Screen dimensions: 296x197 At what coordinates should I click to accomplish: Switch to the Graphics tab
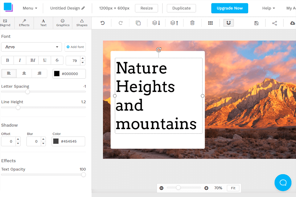click(63, 23)
